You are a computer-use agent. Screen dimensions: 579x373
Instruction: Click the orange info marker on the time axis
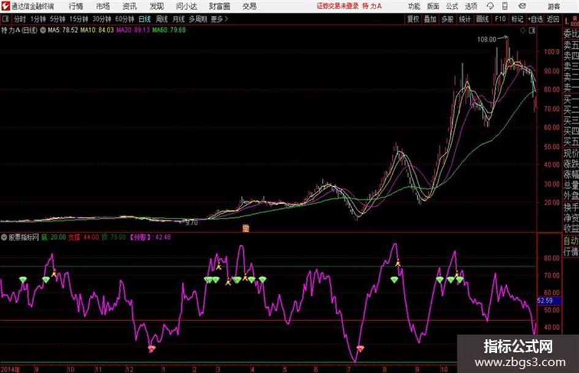pyautogui.click(x=246, y=228)
